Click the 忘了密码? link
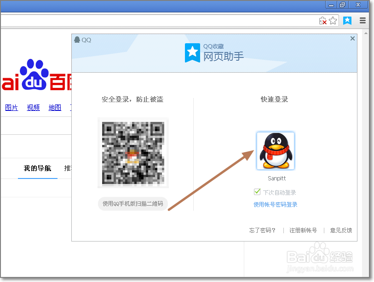374x282 pixels. click(x=262, y=230)
